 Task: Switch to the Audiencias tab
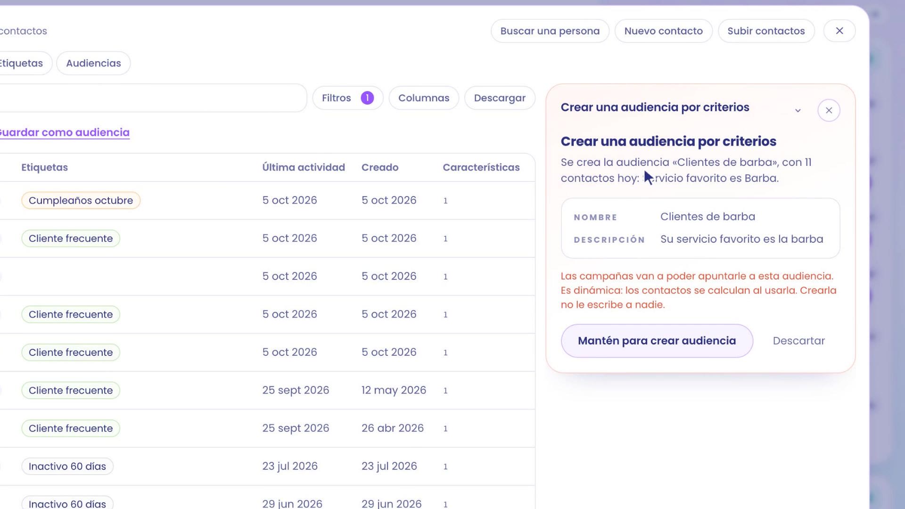coord(93,63)
